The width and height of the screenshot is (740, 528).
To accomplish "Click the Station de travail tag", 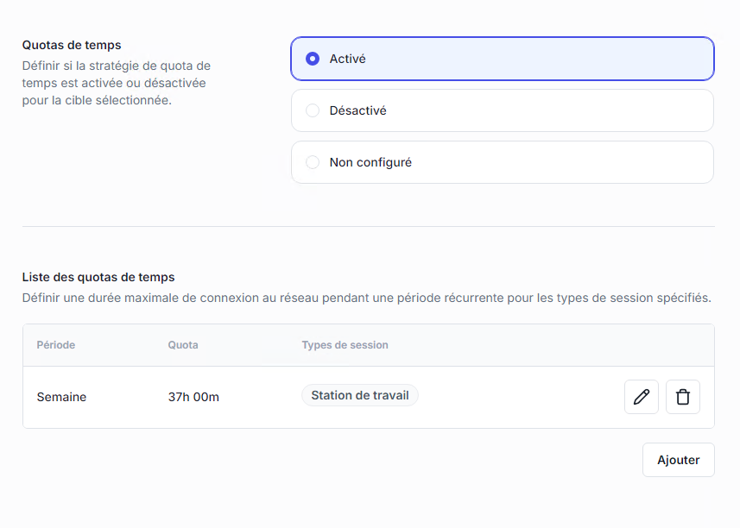I will pos(359,395).
